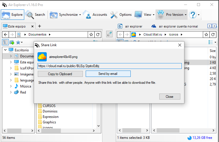The image size is (219, 142).
Task: Select Imágenes in the folder tree
Action: (24, 74)
